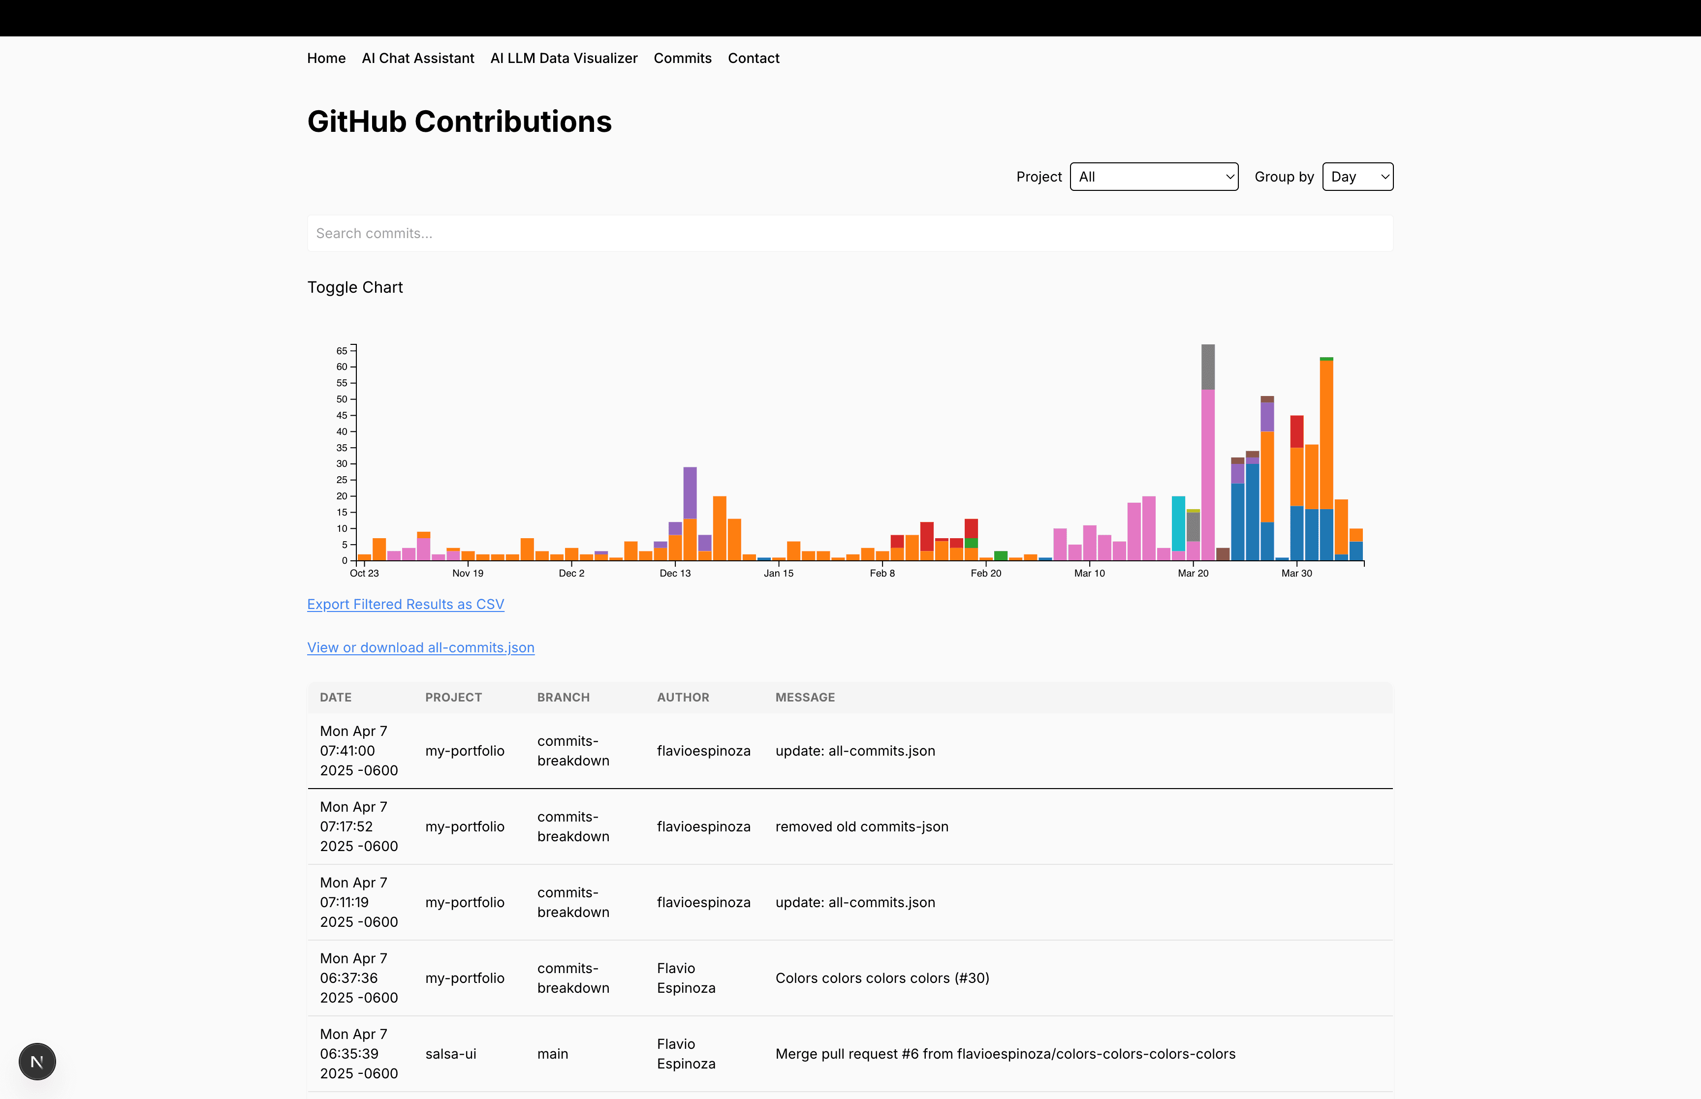Click Export Filtered Results as CSV
Viewport: 1701px width, 1099px height.
406,605
